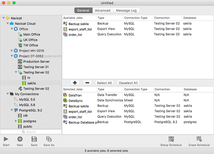Collapse the expanded Testing Server 02 node
The width and height of the screenshot is (214, 154).
(16, 72)
